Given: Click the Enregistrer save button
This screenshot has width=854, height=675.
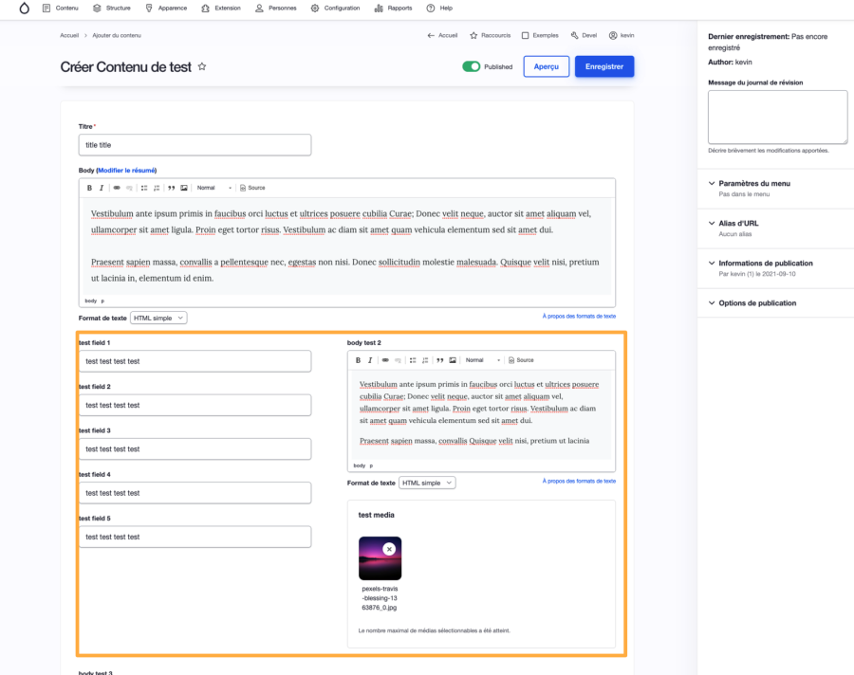Looking at the screenshot, I should [604, 66].
